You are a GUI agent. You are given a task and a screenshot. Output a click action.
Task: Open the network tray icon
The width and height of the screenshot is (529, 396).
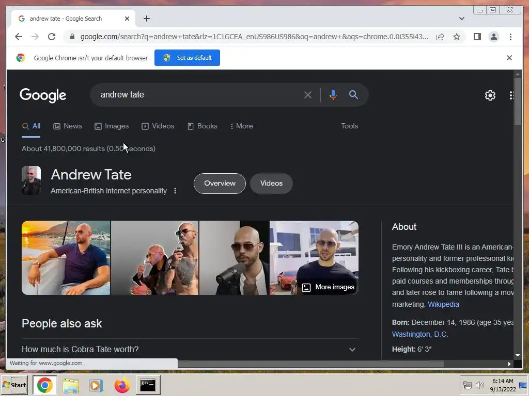[467, 385]
